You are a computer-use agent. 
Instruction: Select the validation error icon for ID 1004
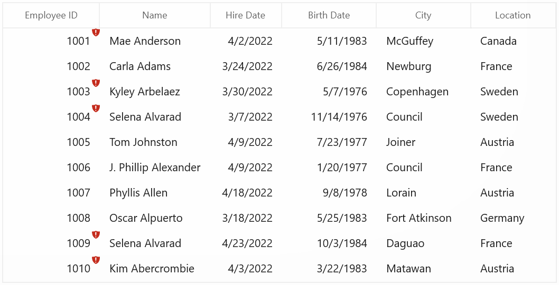pyautogui.click(x=96, y=108)
